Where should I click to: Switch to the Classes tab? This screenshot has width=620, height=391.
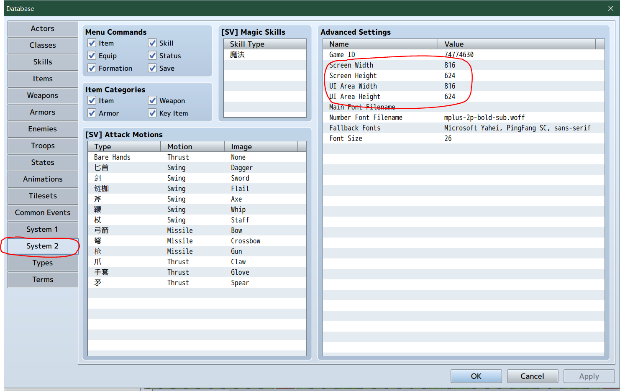43,45
